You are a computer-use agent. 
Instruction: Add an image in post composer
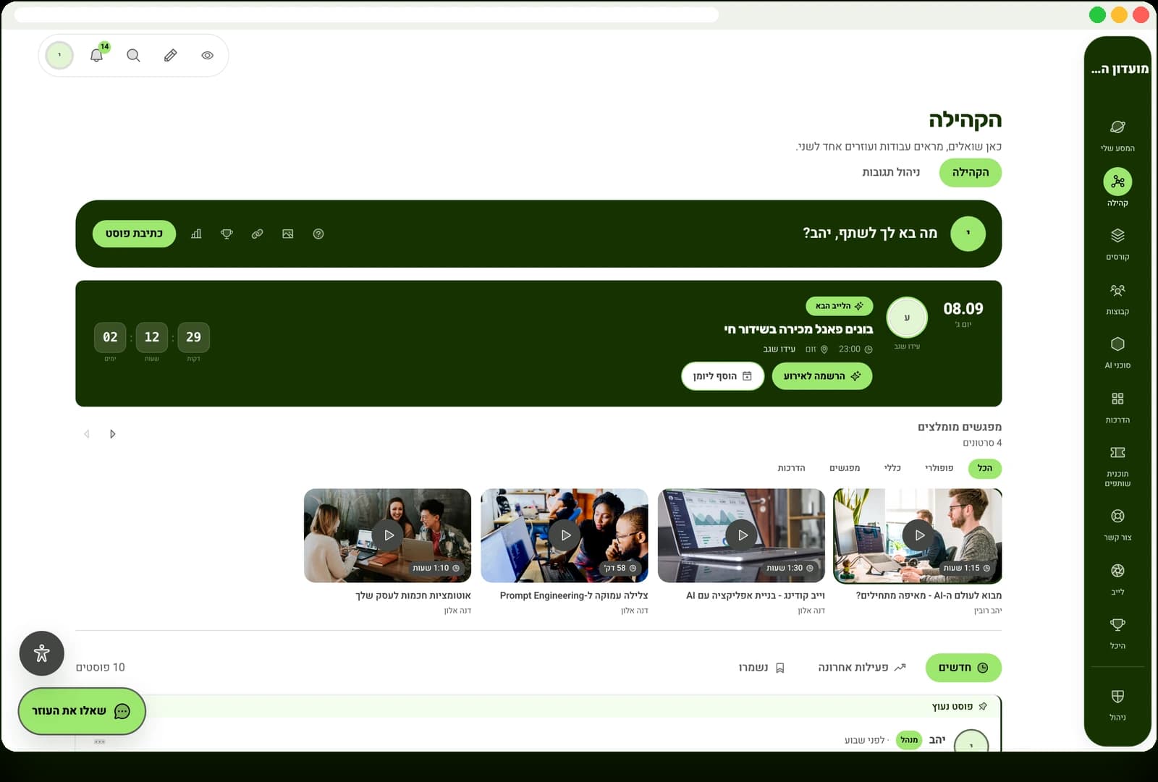[x=288, y=234]
